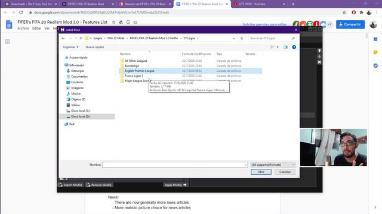Screen dimensions: 382x214
Task: Click the X remove icon in Mod Manager
Action: 319,62
